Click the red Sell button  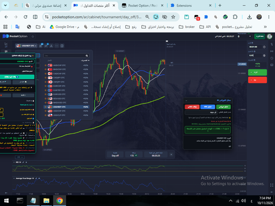(257, 80)
